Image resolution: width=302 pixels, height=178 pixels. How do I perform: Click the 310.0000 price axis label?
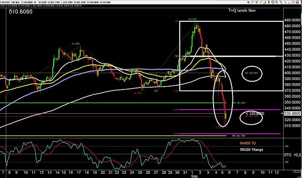[292, 126]
